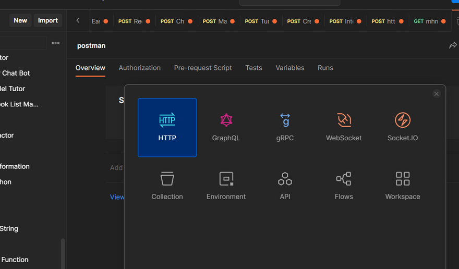Switch to the Authorization tab

(139, 68)
